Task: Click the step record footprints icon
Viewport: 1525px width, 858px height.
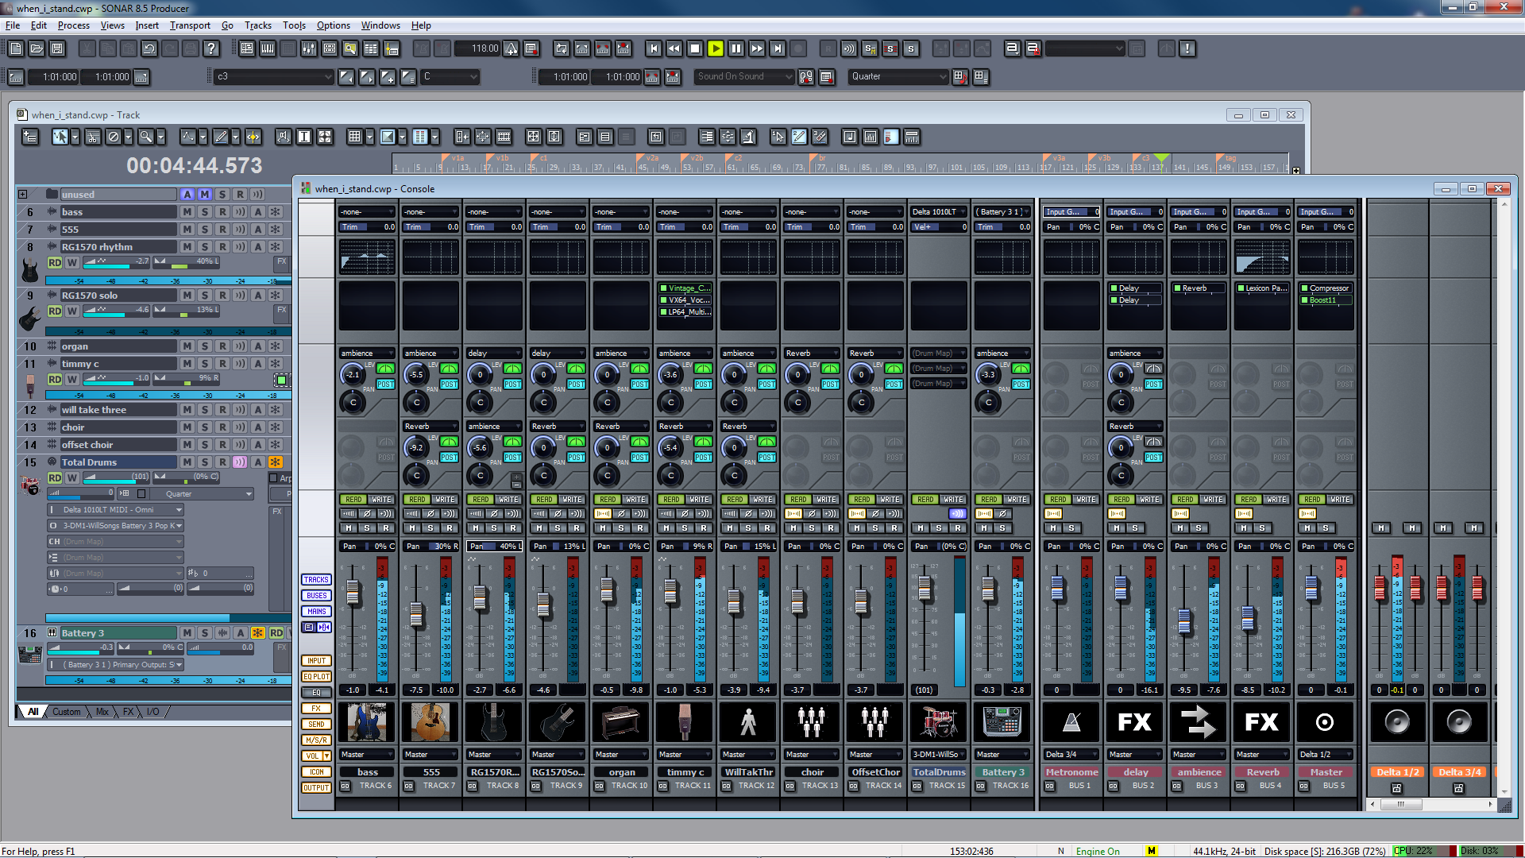Action: click(x=806, y=77)
